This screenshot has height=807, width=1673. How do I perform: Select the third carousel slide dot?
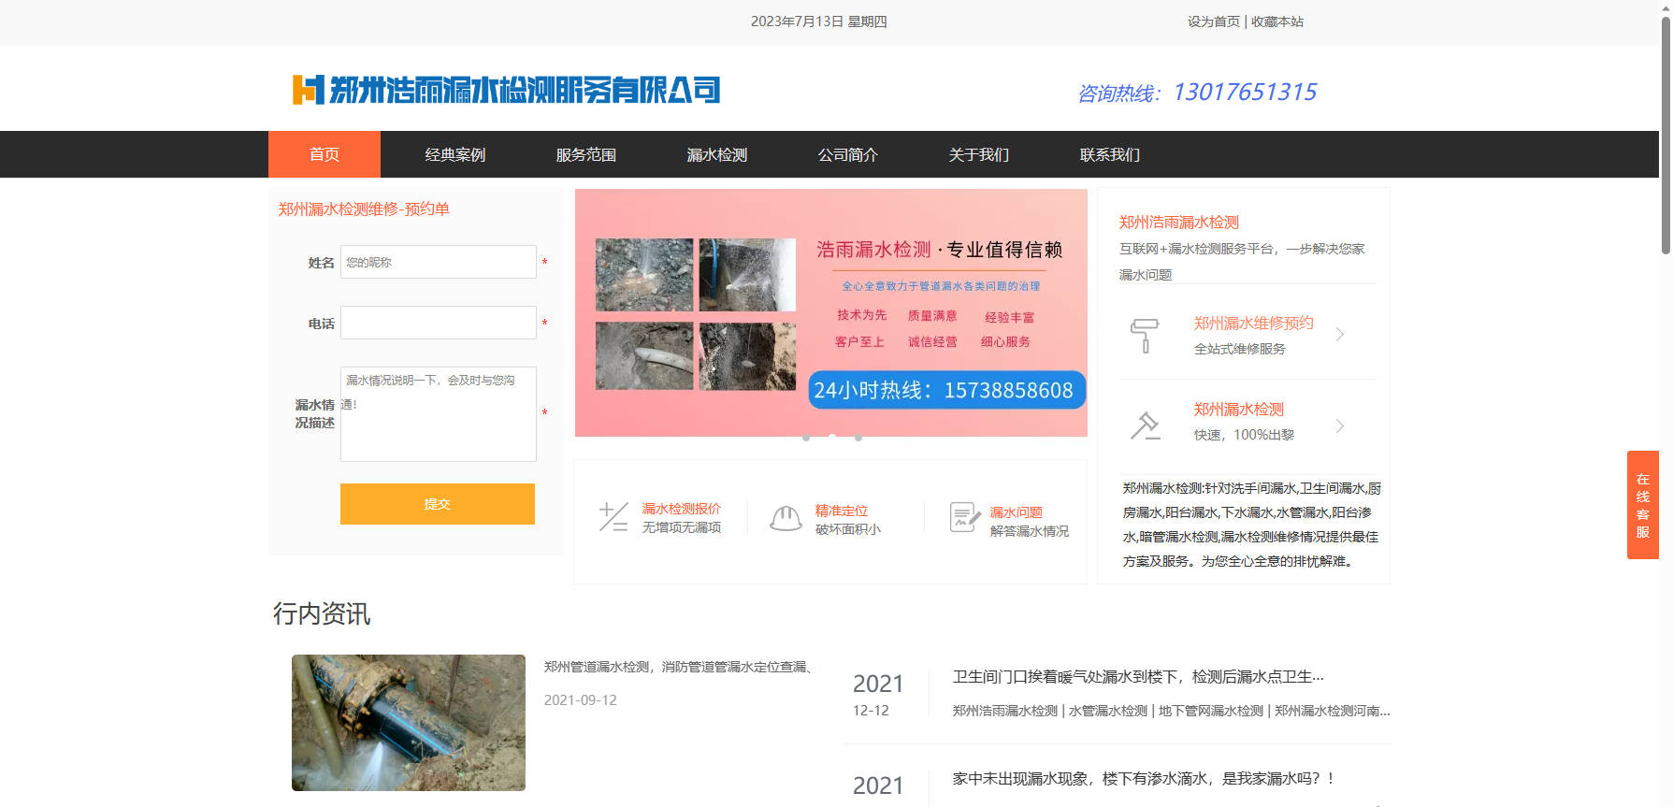(x=858, y=438)
